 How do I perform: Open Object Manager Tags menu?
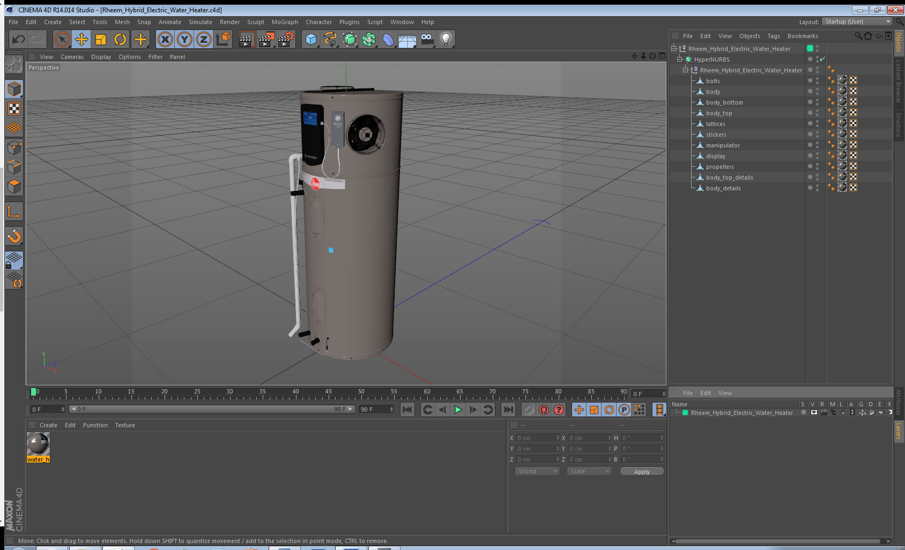click(x=774, y=36)
